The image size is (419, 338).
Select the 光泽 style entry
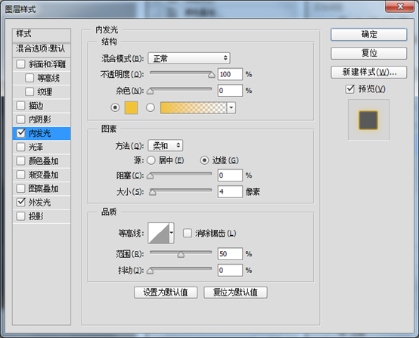42,147
